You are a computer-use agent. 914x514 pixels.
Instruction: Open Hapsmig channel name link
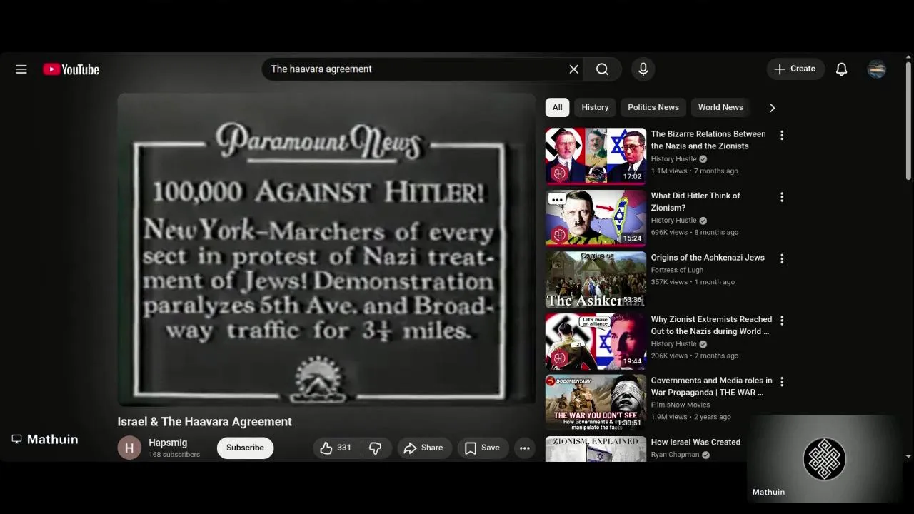click(x=168, y=443)
